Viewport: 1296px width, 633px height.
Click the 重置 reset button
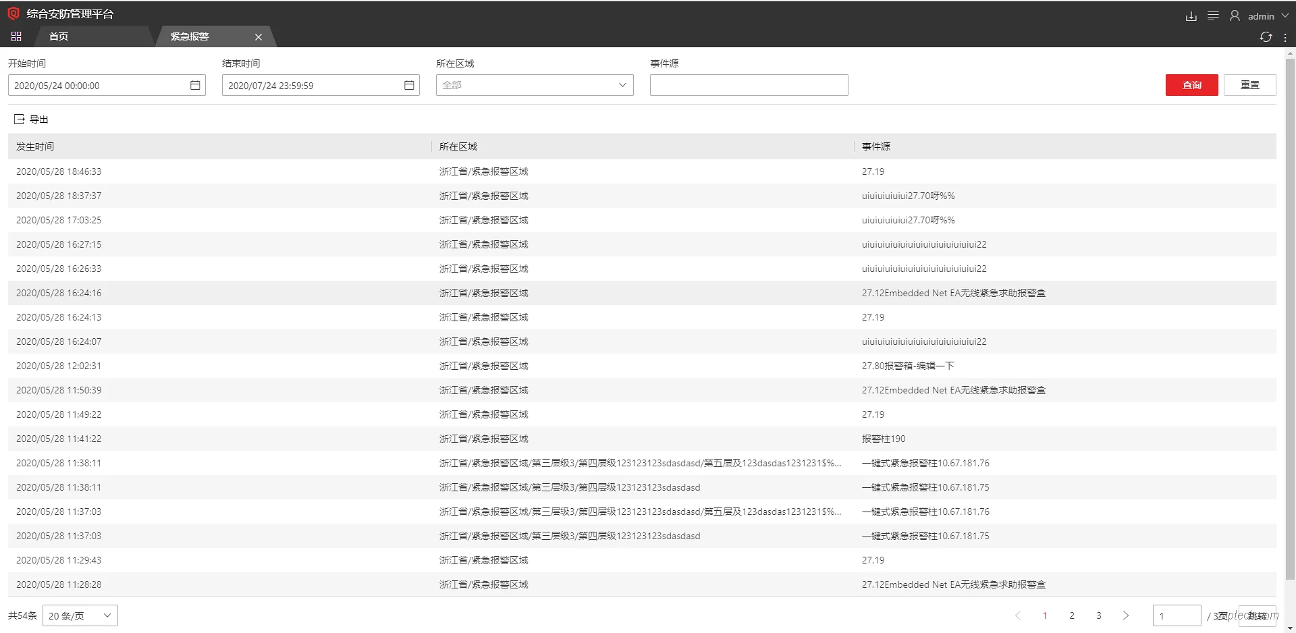1250,85
